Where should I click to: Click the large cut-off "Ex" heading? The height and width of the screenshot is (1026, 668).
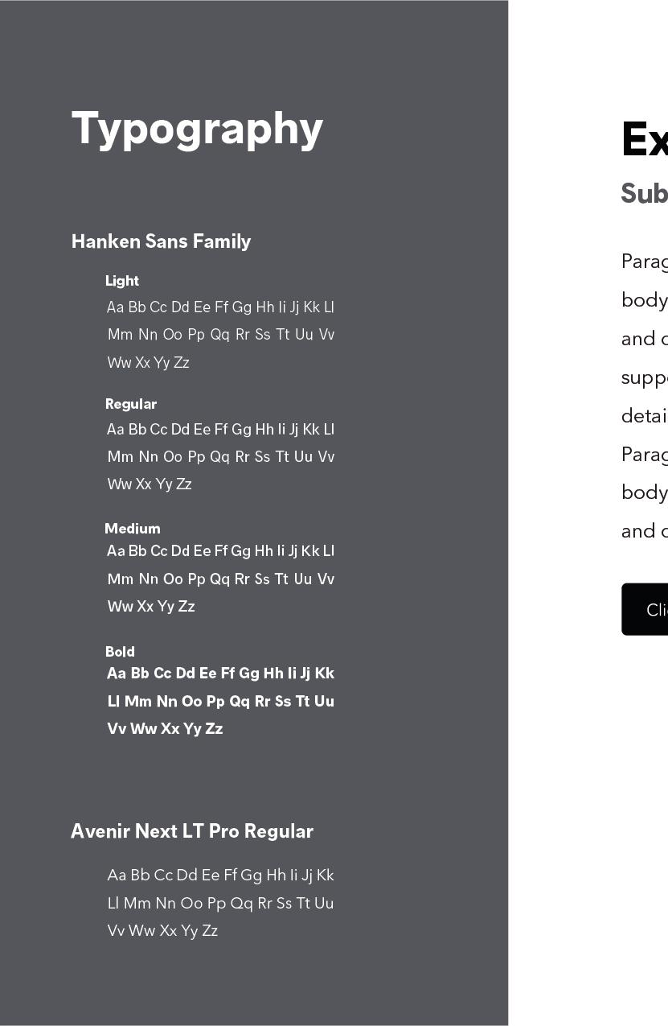point(644,139)
